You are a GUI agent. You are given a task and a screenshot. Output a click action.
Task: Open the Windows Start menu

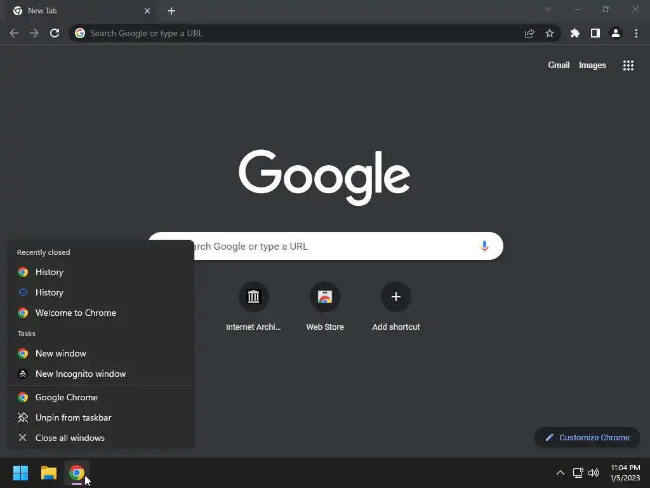pyautogui.click(x=20, y=473)
